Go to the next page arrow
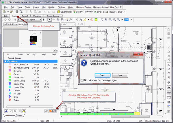The height and width of the screenshot is (123, 173). coord(44,20)
